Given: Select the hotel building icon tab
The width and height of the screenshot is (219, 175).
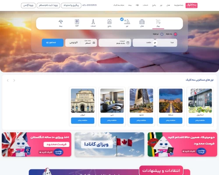Looking at the screenshot, I should [x=142, y=22].
